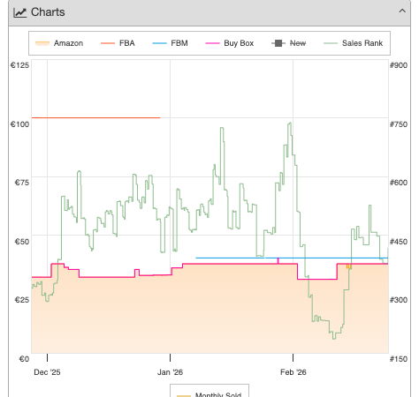Toggle the FBM series in legend

(x=170, y=43)
